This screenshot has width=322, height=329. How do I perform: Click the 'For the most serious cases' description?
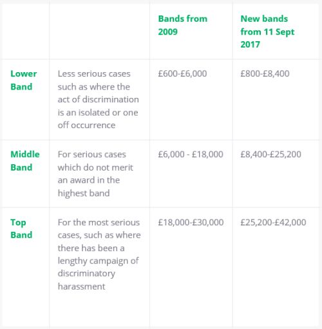coord(99,229)
